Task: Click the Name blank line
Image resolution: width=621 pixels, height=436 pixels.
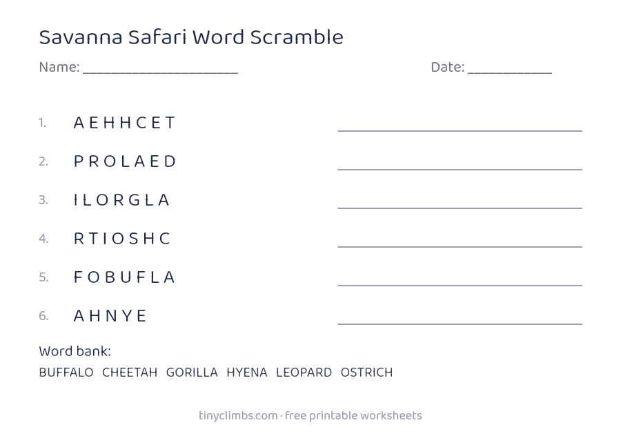Action: point(160,72)
